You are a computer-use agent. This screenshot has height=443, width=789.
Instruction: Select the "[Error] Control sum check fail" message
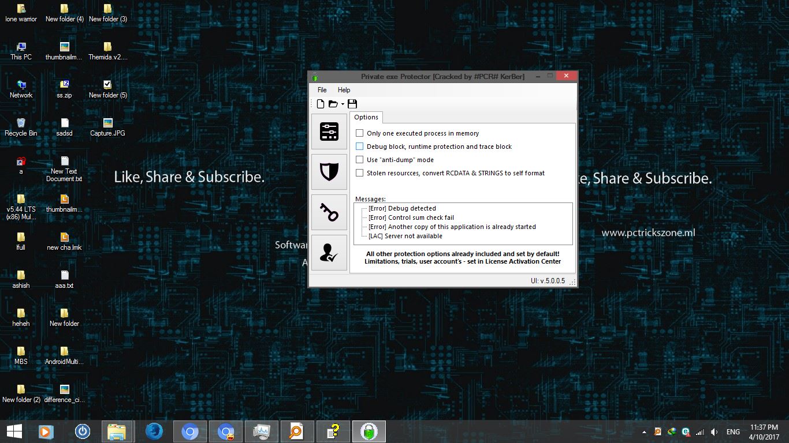pyautogui.click(x=411, y=217)
